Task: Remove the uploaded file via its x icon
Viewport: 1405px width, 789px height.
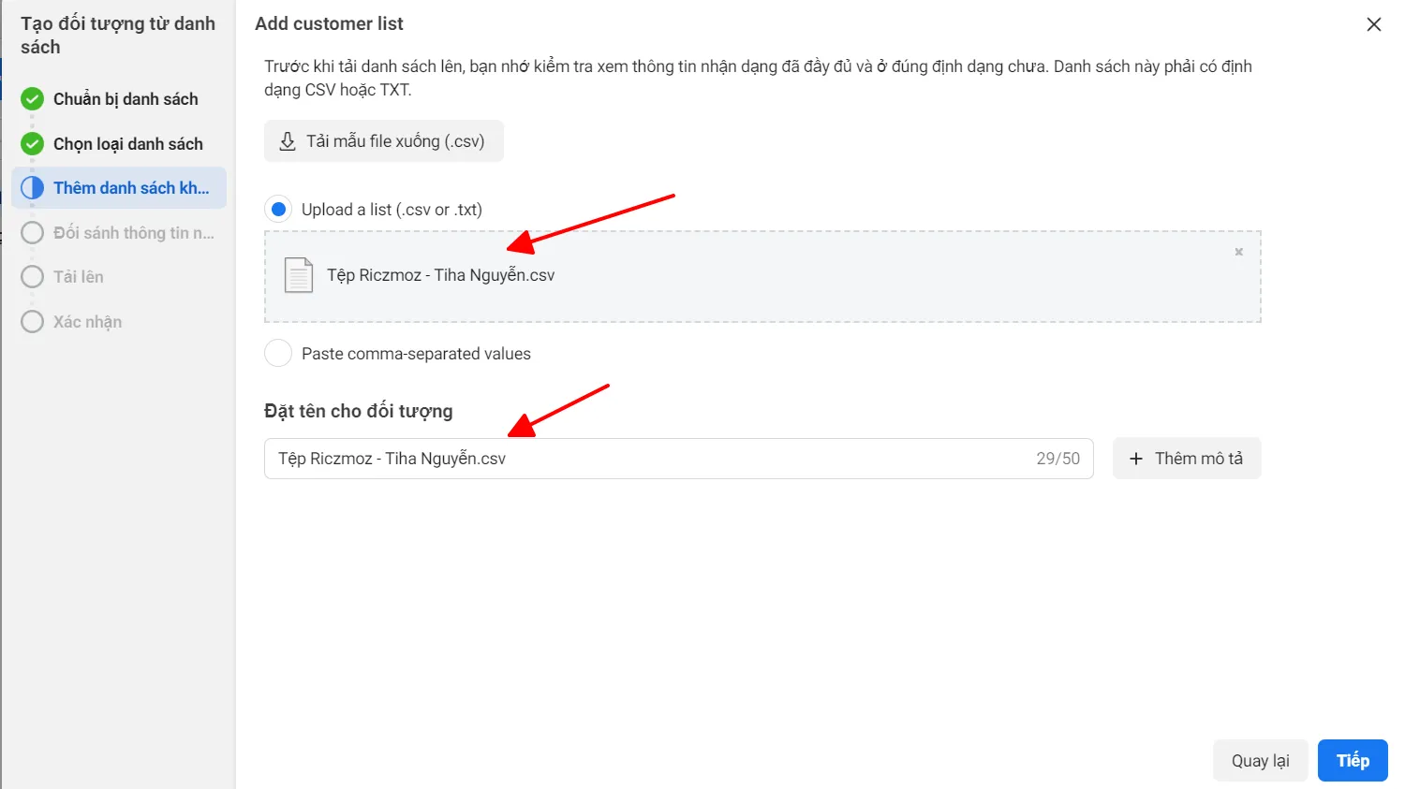Action: 1238,251
